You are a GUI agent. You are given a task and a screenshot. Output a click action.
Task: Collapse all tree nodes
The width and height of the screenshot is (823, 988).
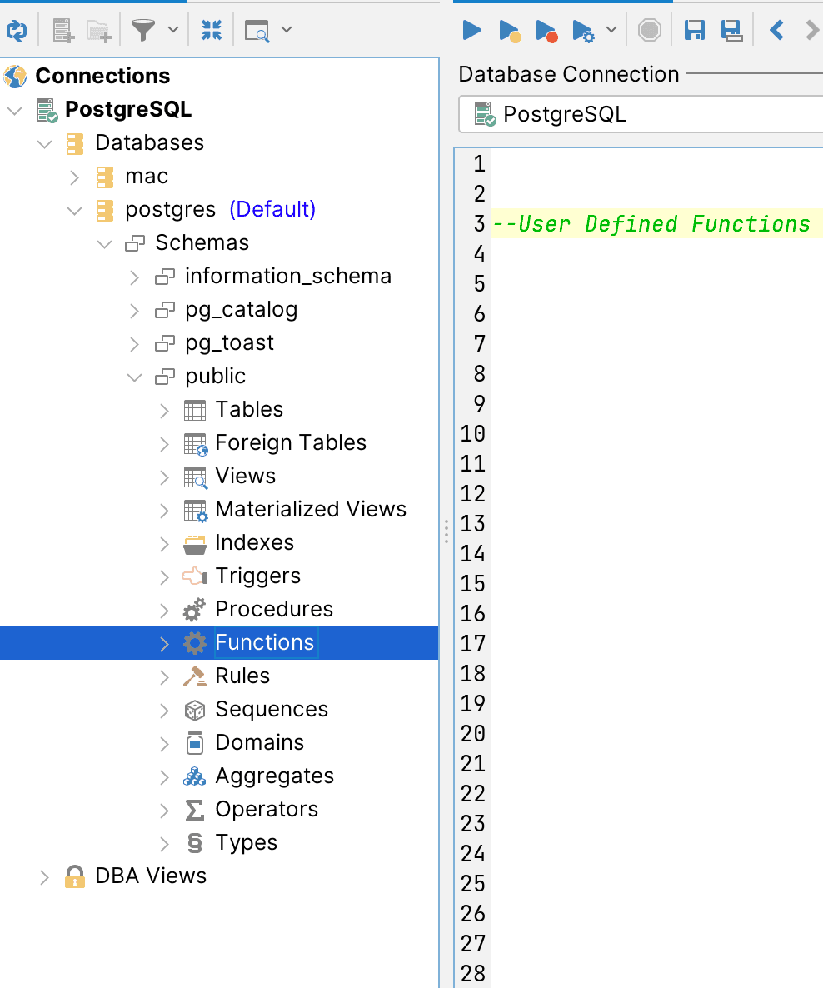point(212,30)
